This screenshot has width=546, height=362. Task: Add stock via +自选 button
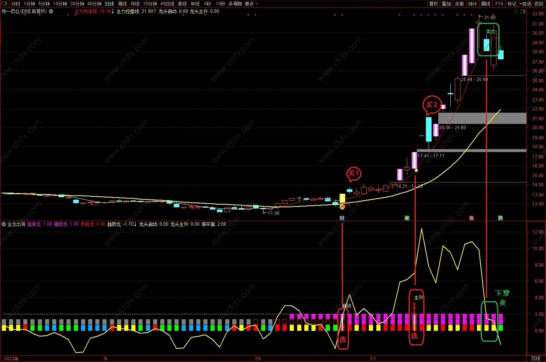tap(525, 4)
